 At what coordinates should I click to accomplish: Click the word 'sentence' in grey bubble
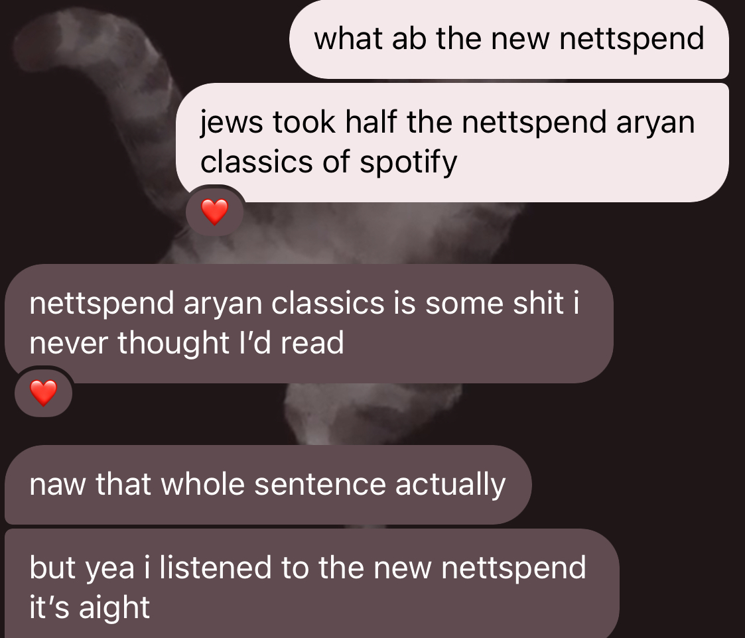tap(320, 485)
